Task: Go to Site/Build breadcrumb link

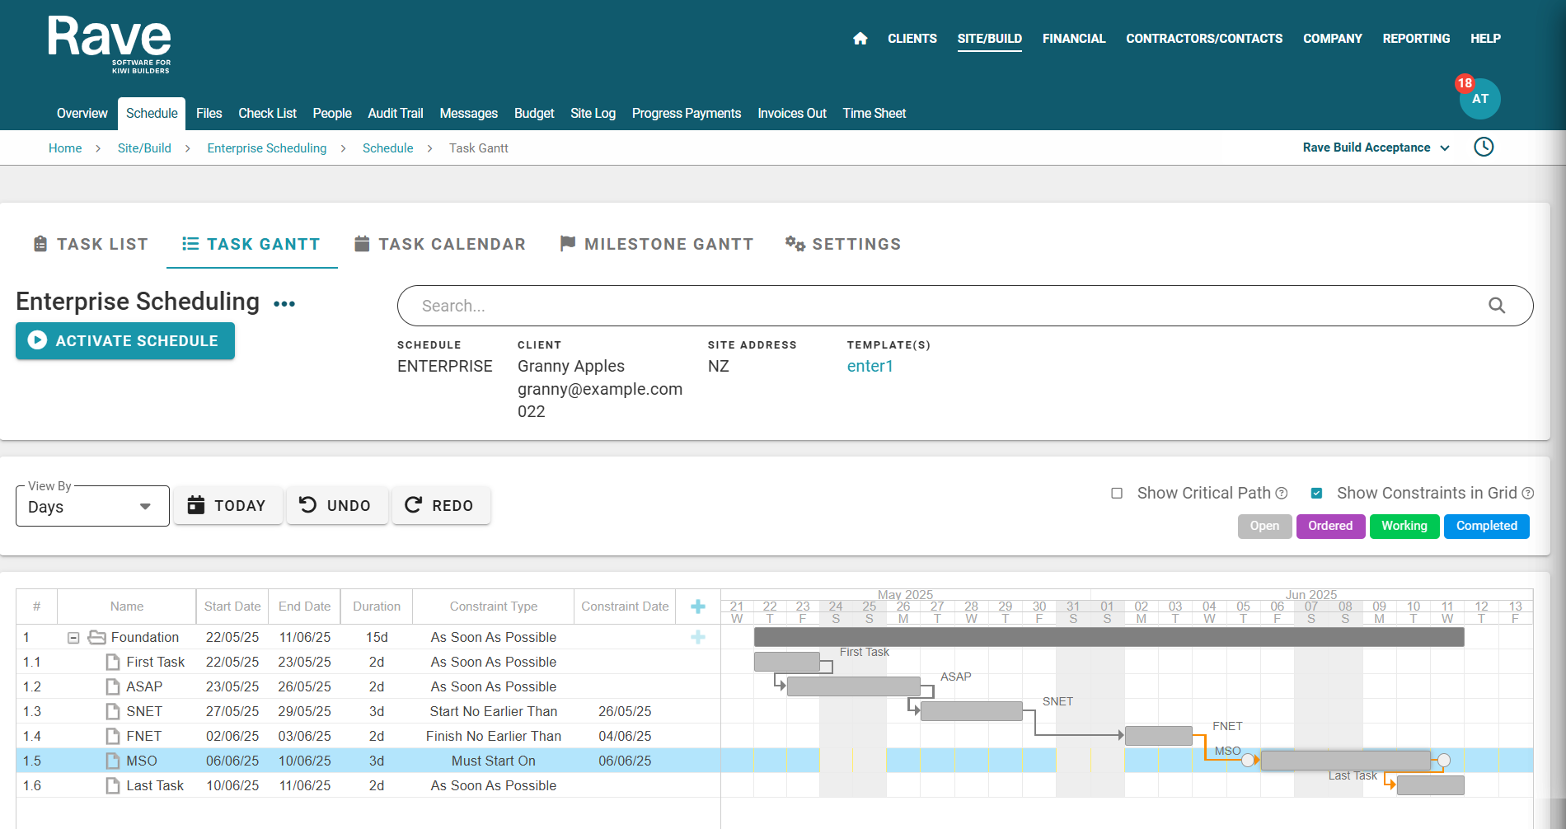Action: pyautogui.click(x=144, y=148)
